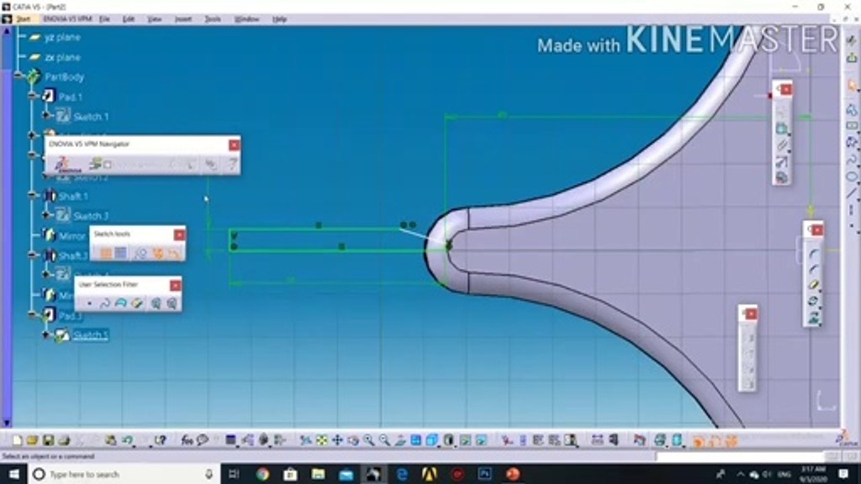Select the Rotate view tool
Screen dimensions: 861x484
click(x=352, y=440)
